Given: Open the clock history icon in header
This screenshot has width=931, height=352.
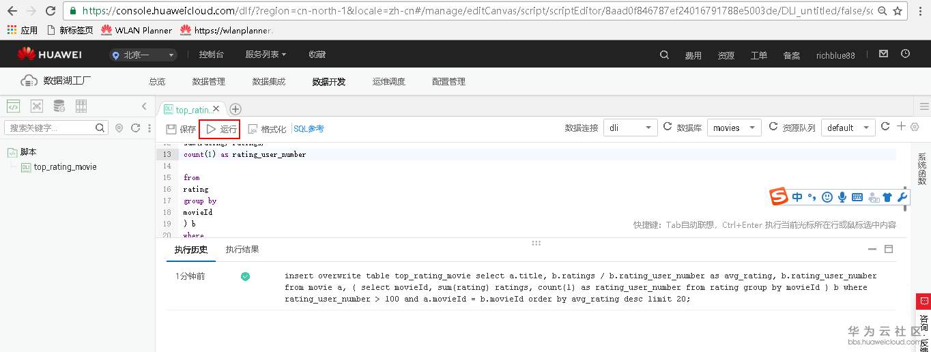Looking at the screenshot, I should pos(905,54).
